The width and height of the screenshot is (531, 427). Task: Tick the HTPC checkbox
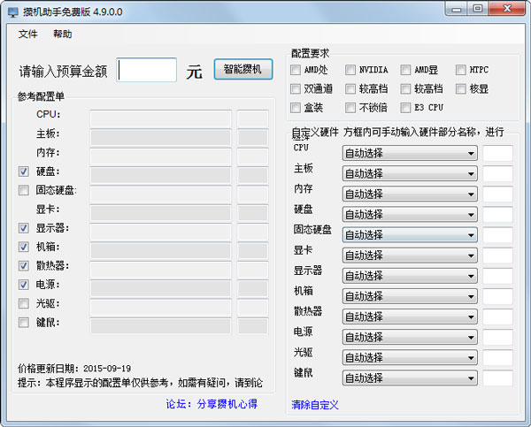[462, 70]
